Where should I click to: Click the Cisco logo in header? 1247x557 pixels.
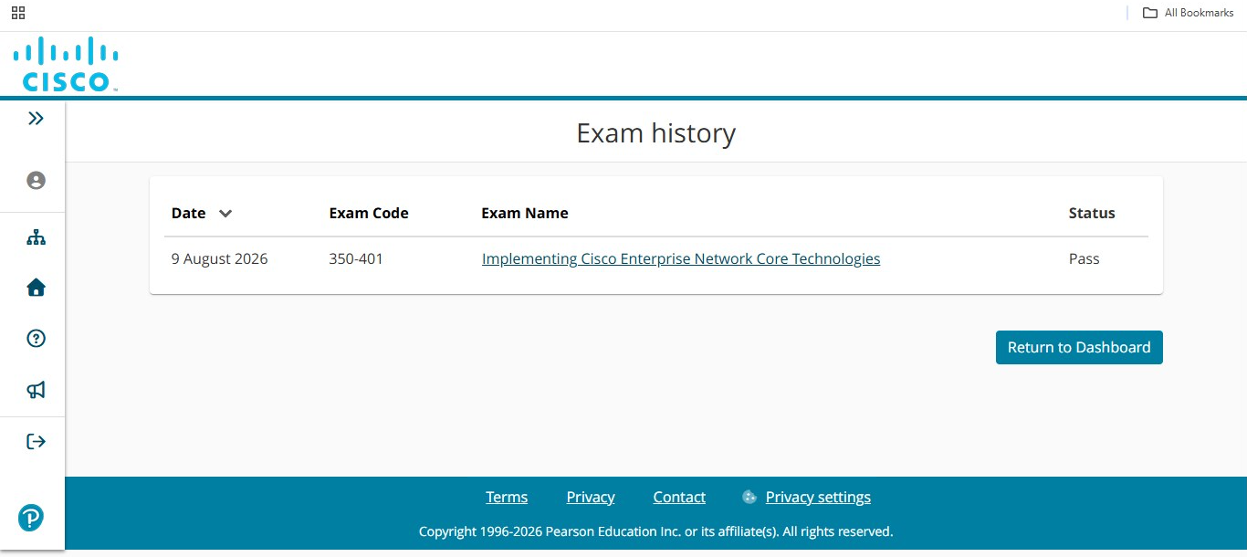click(x=66, y=64)
